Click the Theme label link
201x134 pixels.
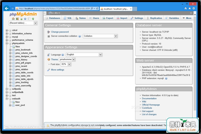[x=55, y=59]
